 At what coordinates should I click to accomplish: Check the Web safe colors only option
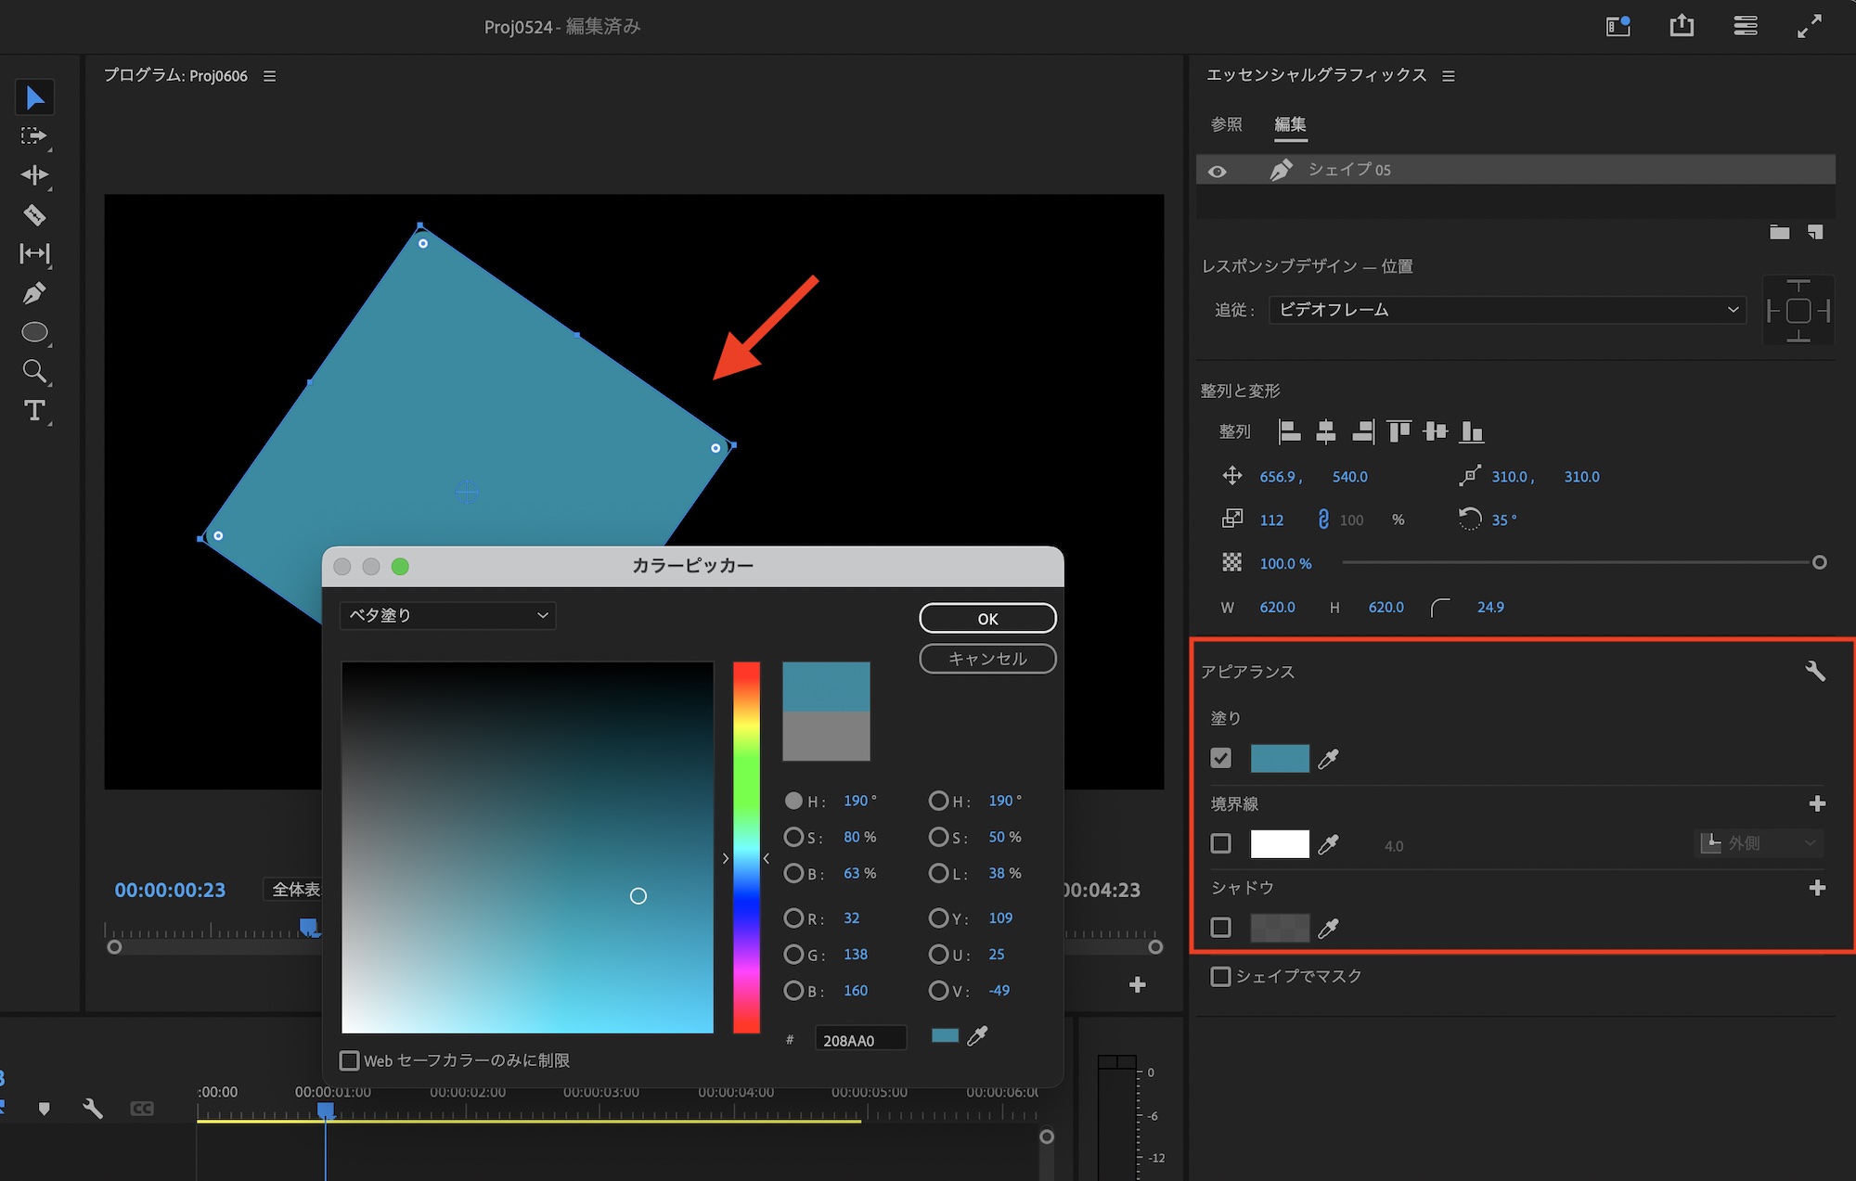point(350,1060)
